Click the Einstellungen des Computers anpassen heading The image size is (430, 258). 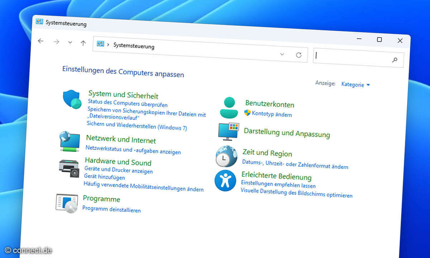(x=123, y=71)
